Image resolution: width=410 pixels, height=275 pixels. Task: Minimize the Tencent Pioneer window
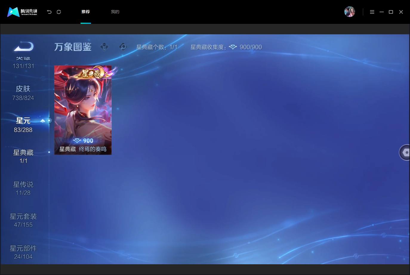(x=382, y=12)
